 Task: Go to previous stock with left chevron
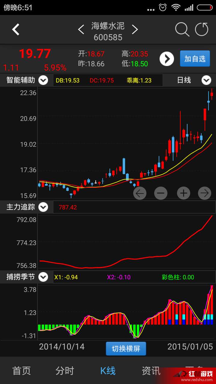pyautogui.click(x=81, y=29)
